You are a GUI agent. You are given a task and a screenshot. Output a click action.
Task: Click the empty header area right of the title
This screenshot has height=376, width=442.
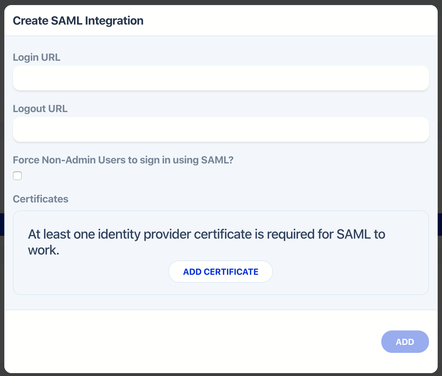tap(289, 21)
